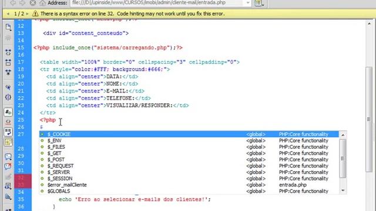Click the E-MAIL: table cell code line
Viewport: 376px width, 211px height.
(95, 91)
